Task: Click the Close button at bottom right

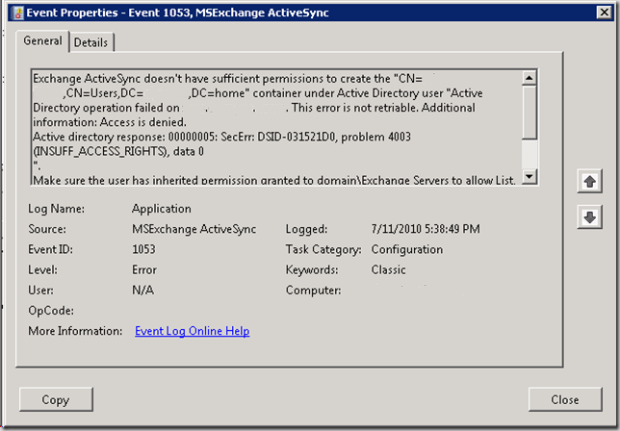Action: [x=564, y=399]
